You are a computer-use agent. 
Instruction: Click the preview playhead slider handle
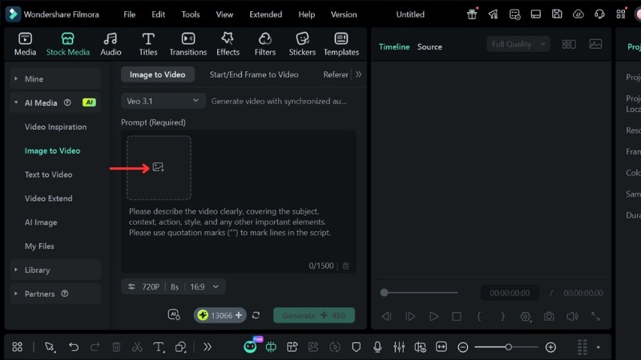point(384,293)
